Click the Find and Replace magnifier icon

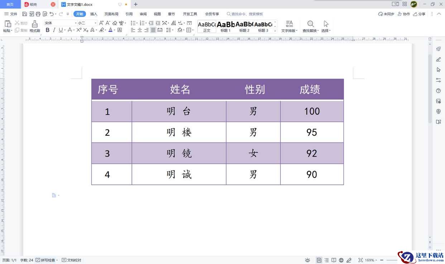pyautogui.click(x=311, y=24)
